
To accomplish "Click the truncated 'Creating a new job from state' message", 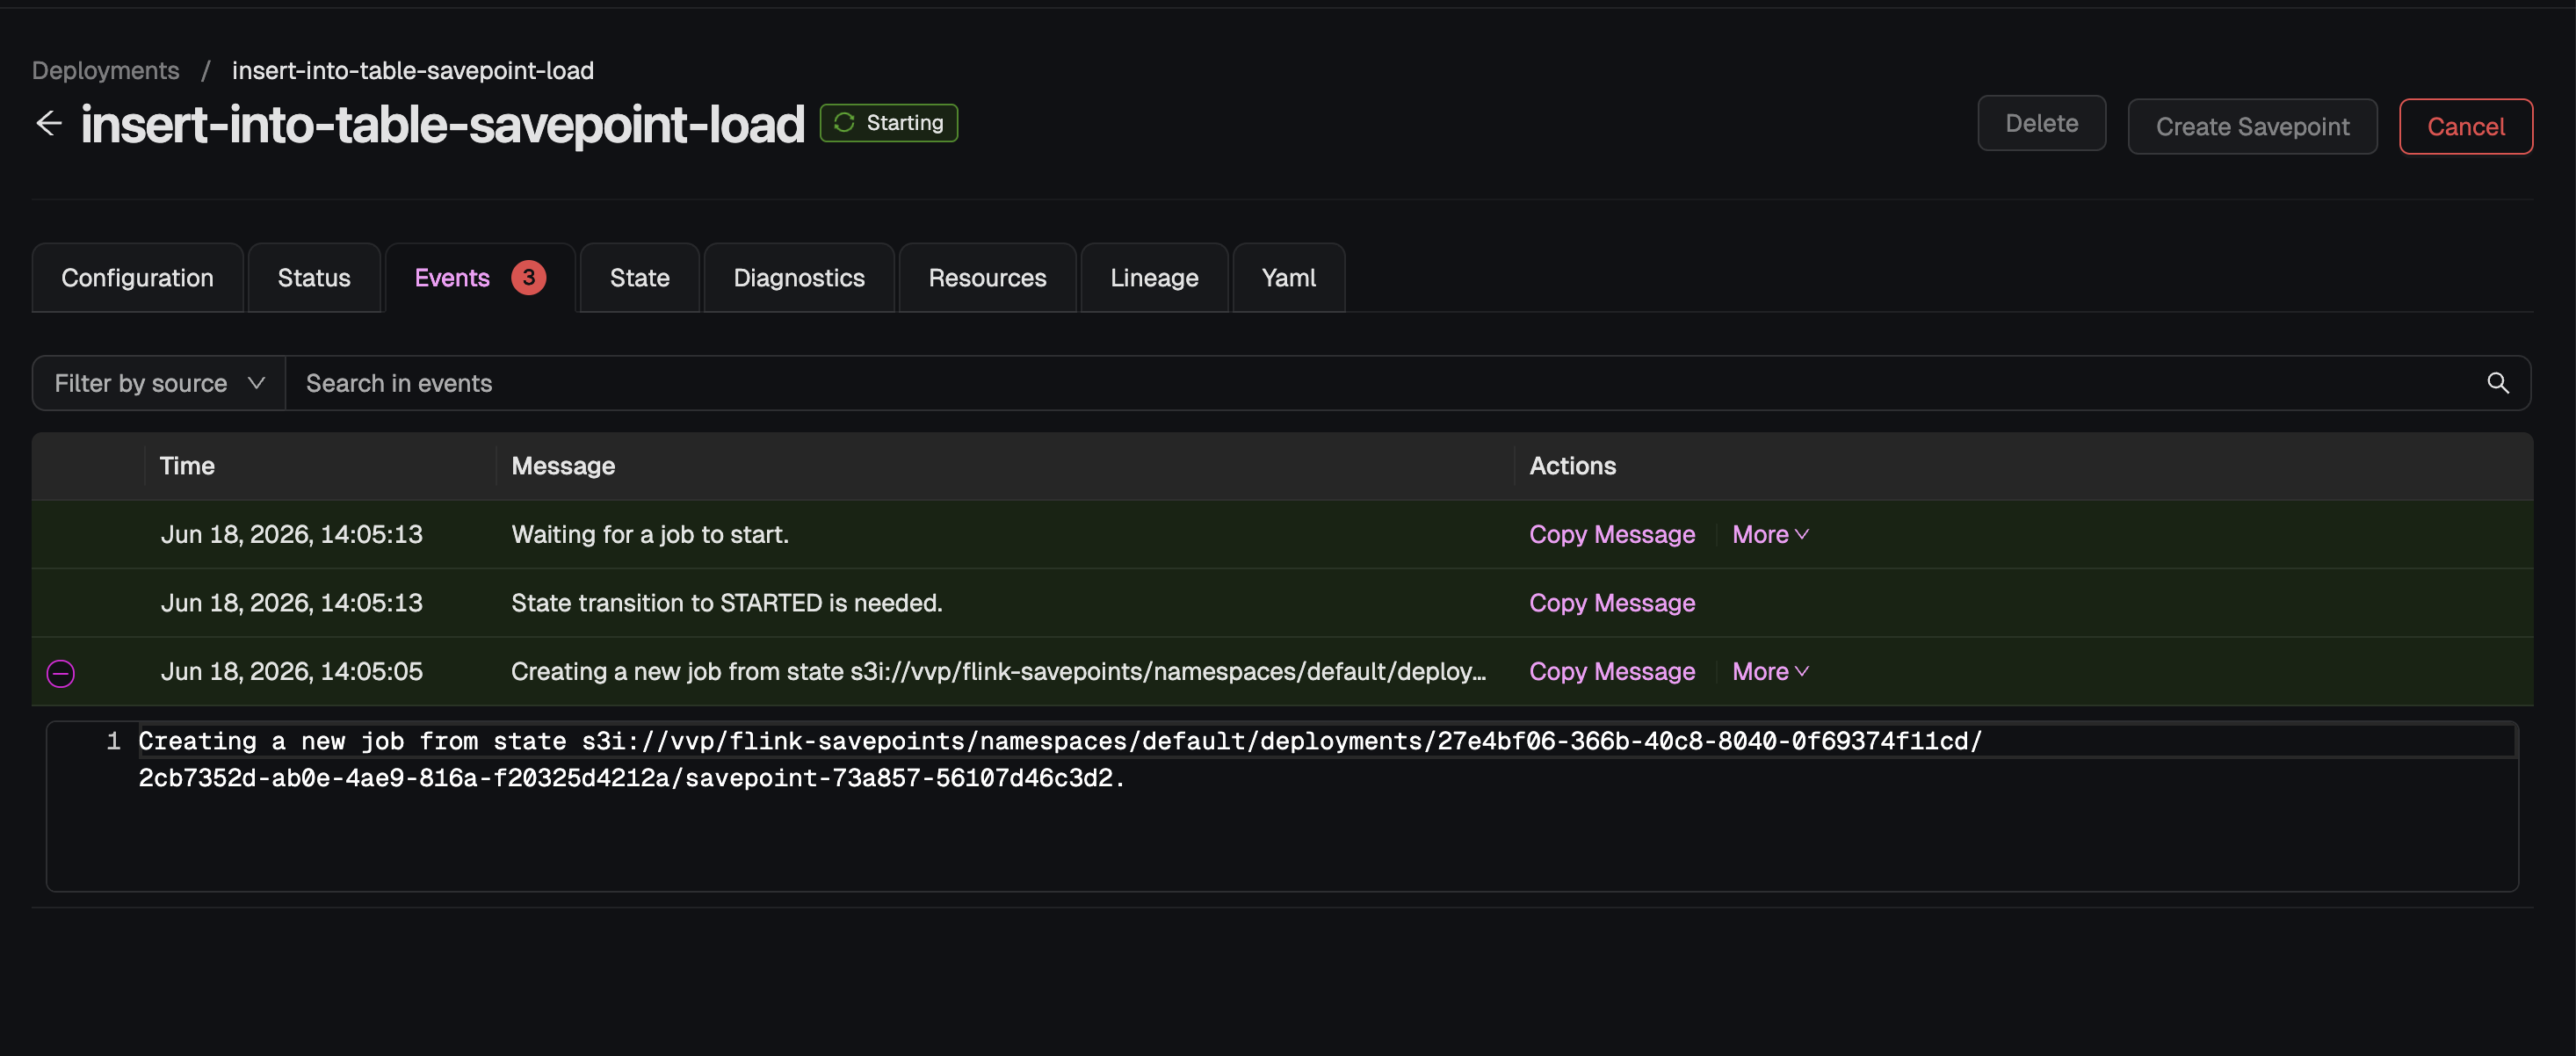I will [998, 671].
